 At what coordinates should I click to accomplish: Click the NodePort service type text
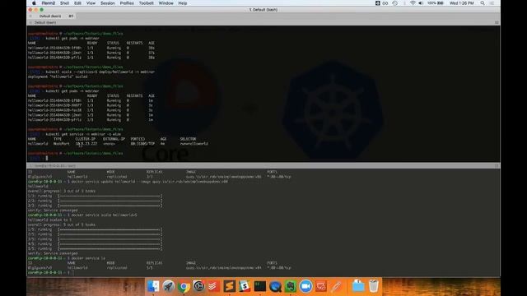pos(62,144)
